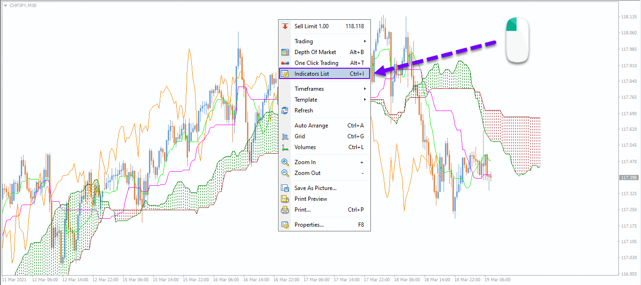Click the Save As Picture icon

tap(285, 188)
